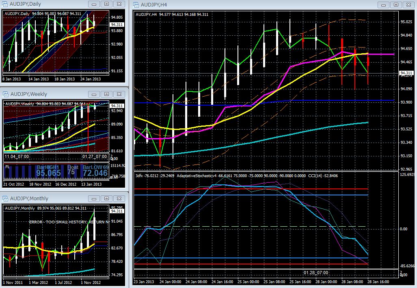Click the 94.311 price label in H4 chart
Viewport: 417px width, 288px height.
[406, 73]
